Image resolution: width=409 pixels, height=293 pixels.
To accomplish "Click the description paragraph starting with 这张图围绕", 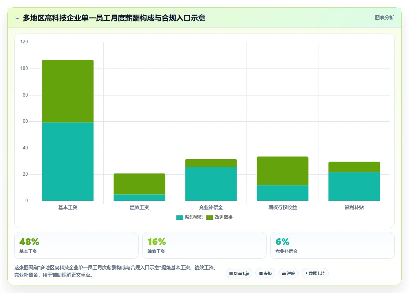I will 115,271.
